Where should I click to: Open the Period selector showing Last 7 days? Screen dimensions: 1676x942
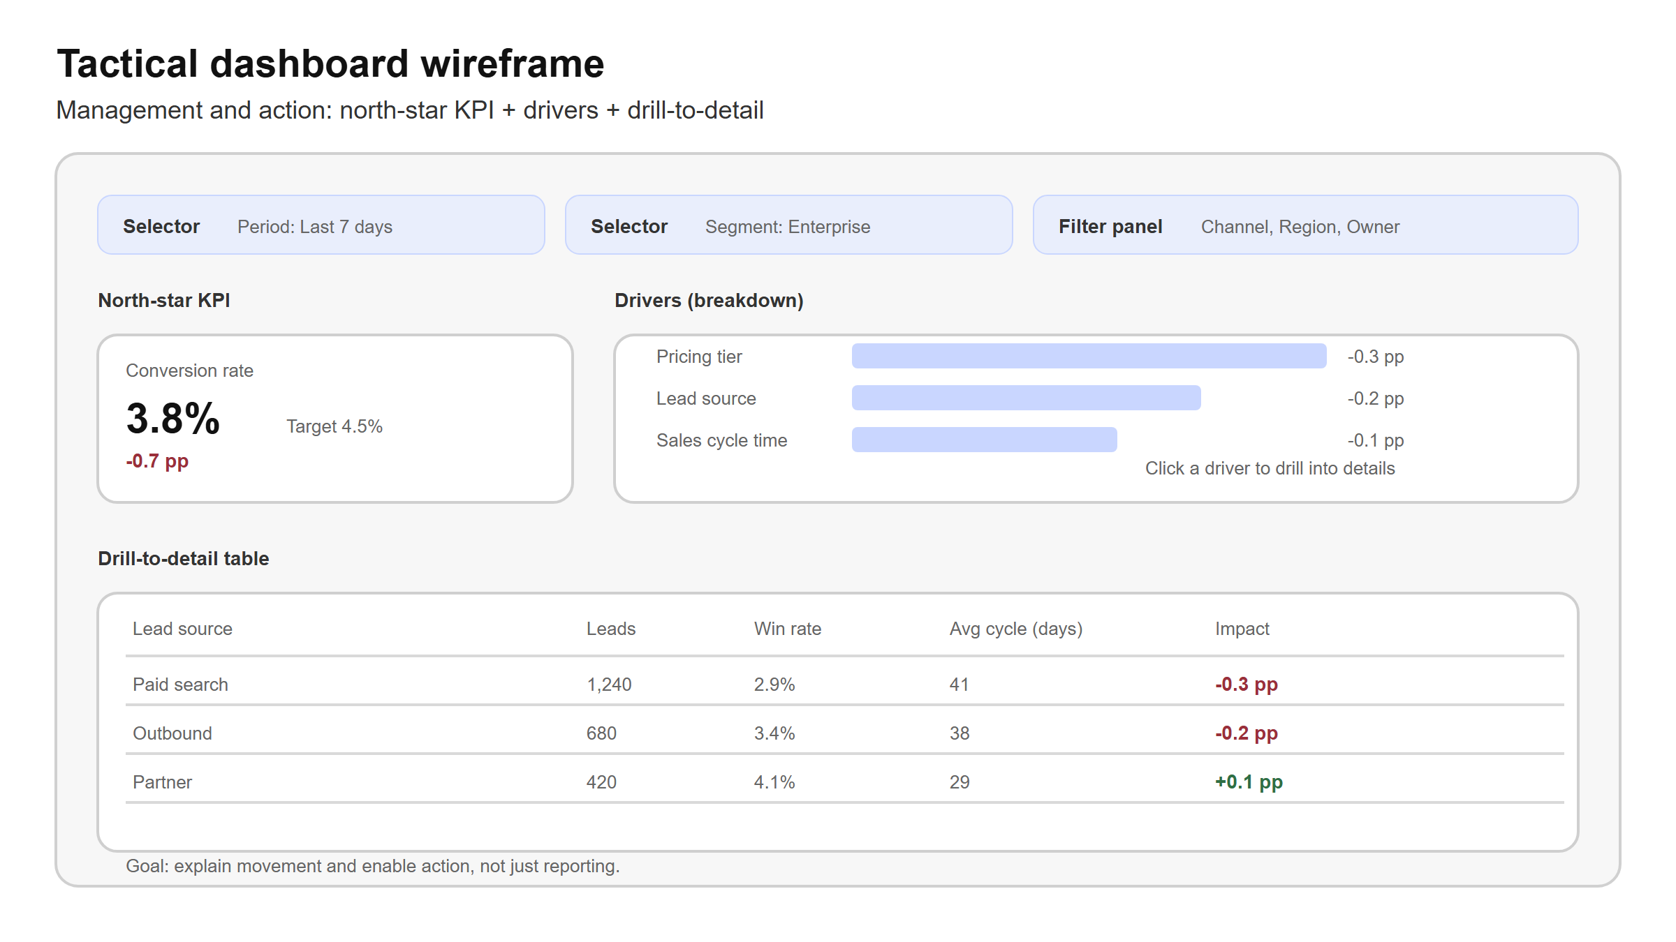coord(321,225)
